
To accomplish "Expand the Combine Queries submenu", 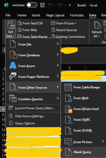I will [33, 99].
